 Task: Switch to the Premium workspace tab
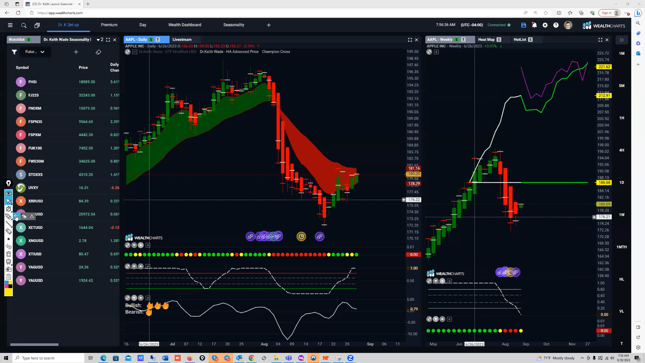pos(109,25)
